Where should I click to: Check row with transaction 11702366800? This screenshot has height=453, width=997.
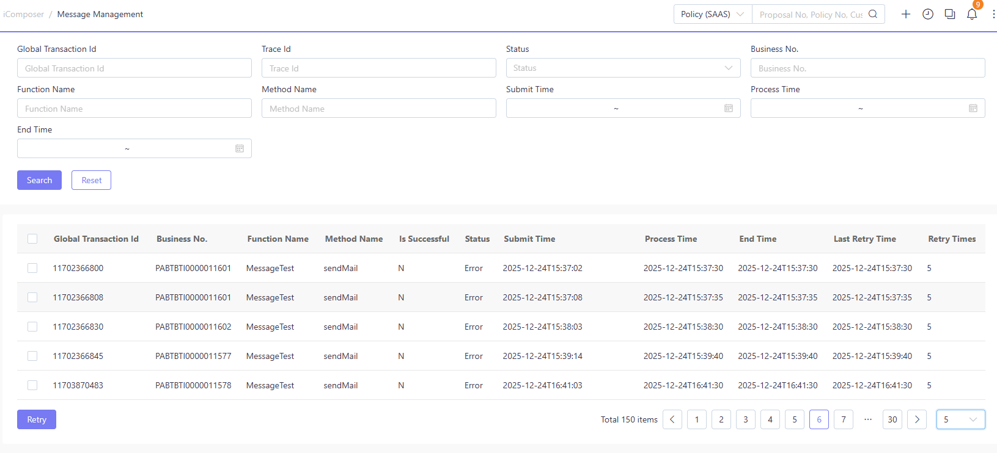pyautogui.click(x=32, y=268)
